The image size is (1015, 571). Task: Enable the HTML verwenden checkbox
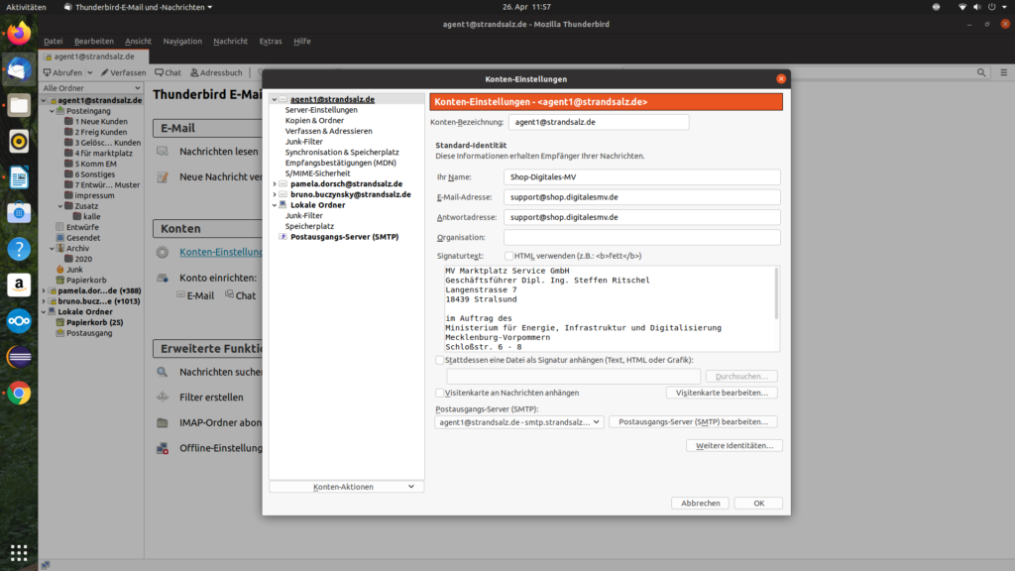click(x=508, y=256)
